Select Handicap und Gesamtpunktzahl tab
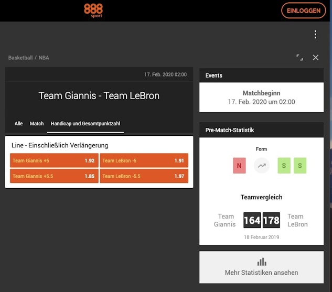This screenshot has height=292, width=332. pyautogui.click(x=85, y=124)
